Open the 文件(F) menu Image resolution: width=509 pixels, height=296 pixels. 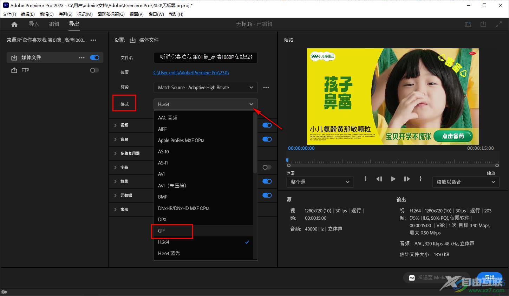[9, 14]
